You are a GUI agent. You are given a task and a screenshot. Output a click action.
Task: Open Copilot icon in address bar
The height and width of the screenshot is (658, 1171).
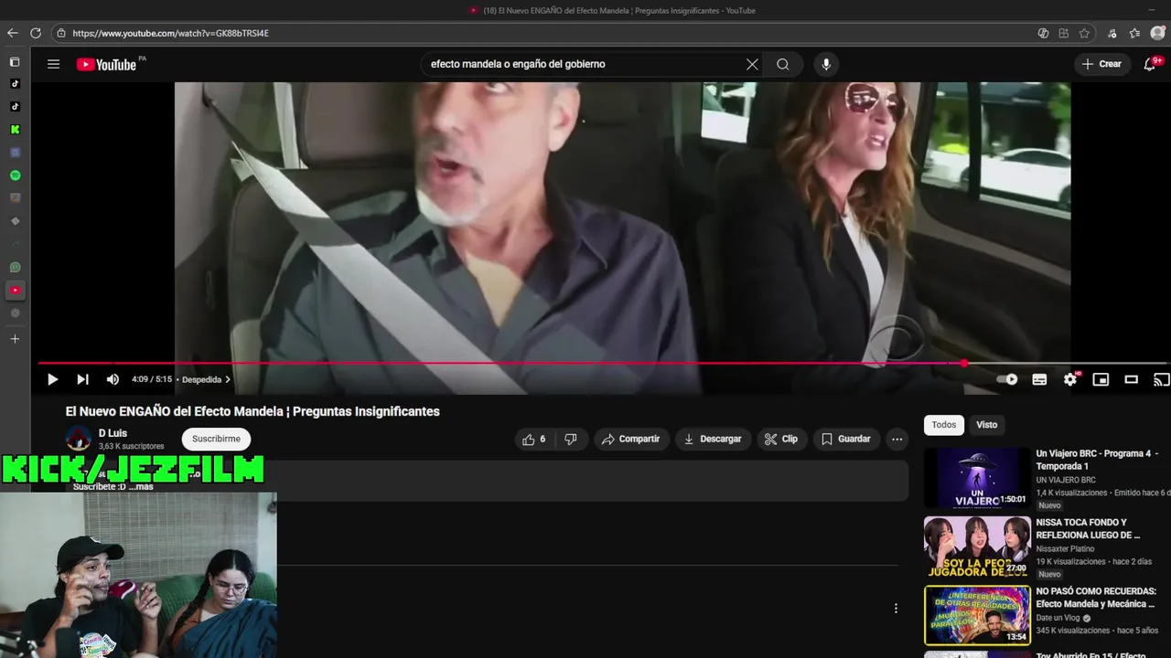pyautogui.click(x=1043, y=33)
